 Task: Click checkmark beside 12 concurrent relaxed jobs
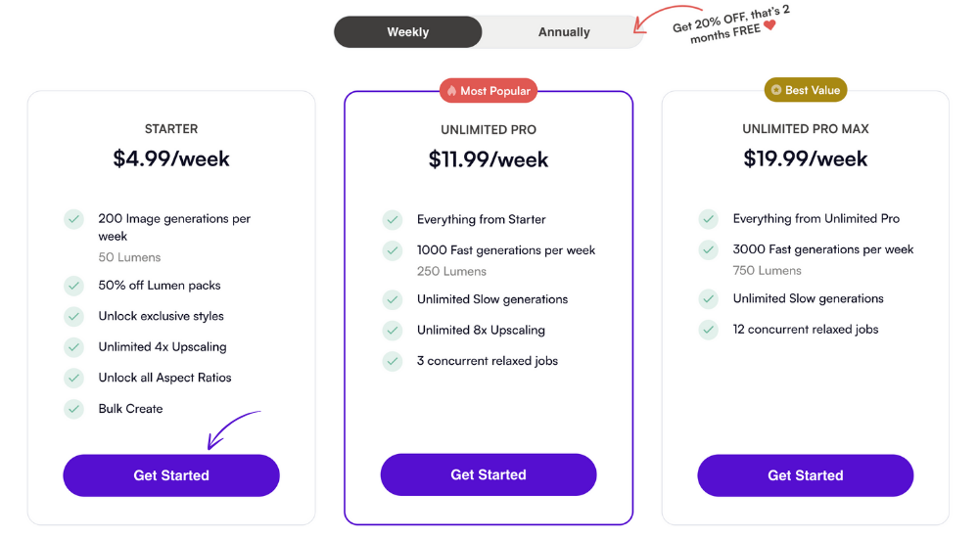coord(708,329)
